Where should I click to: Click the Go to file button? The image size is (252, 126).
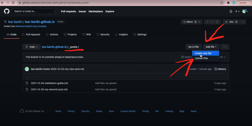[x=194, y=47]
